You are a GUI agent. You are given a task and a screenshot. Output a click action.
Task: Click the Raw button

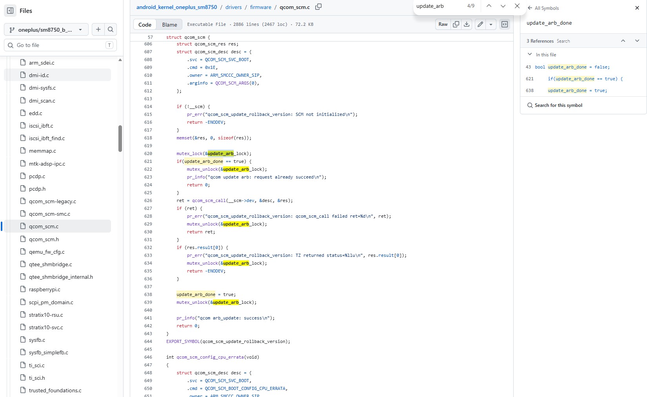[x=443, y=24]
